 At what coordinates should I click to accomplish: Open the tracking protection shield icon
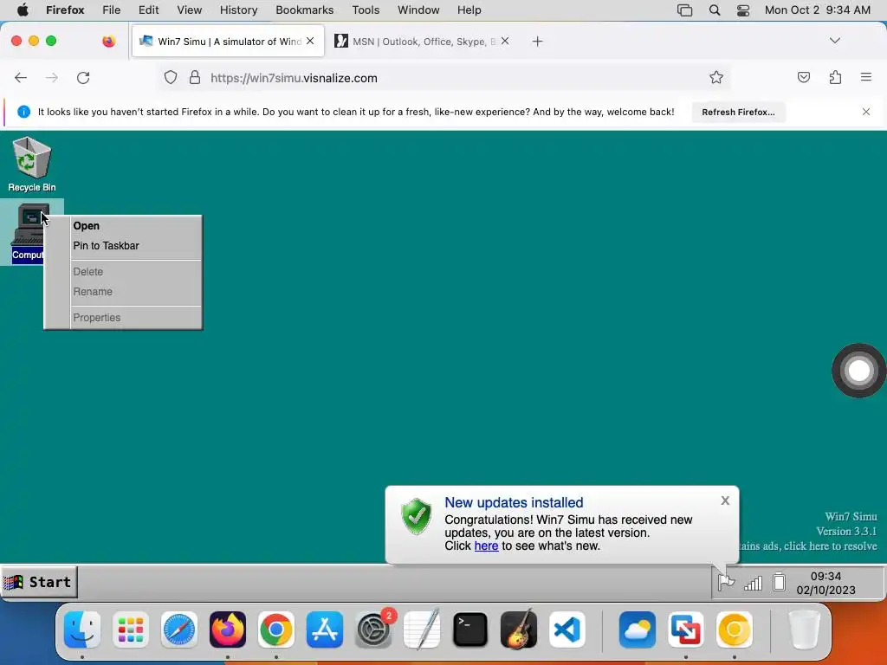[171, 77]
